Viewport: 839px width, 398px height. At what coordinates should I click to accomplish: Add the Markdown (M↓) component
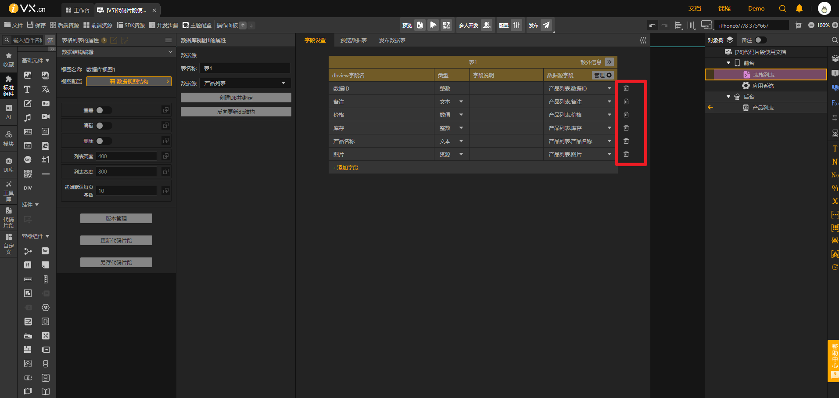[x=28, y=132]
